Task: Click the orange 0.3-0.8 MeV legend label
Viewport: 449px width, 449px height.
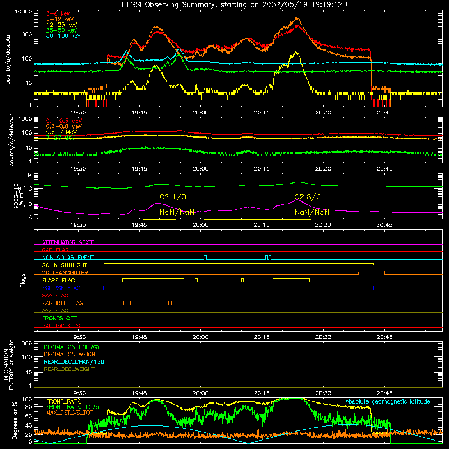Action: 64,126
